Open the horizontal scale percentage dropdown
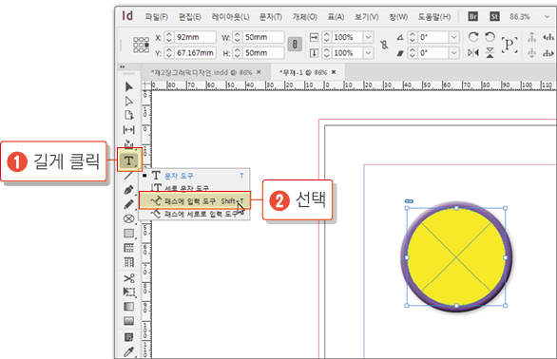This screenshot has width=557, height=359. point(369,37)
